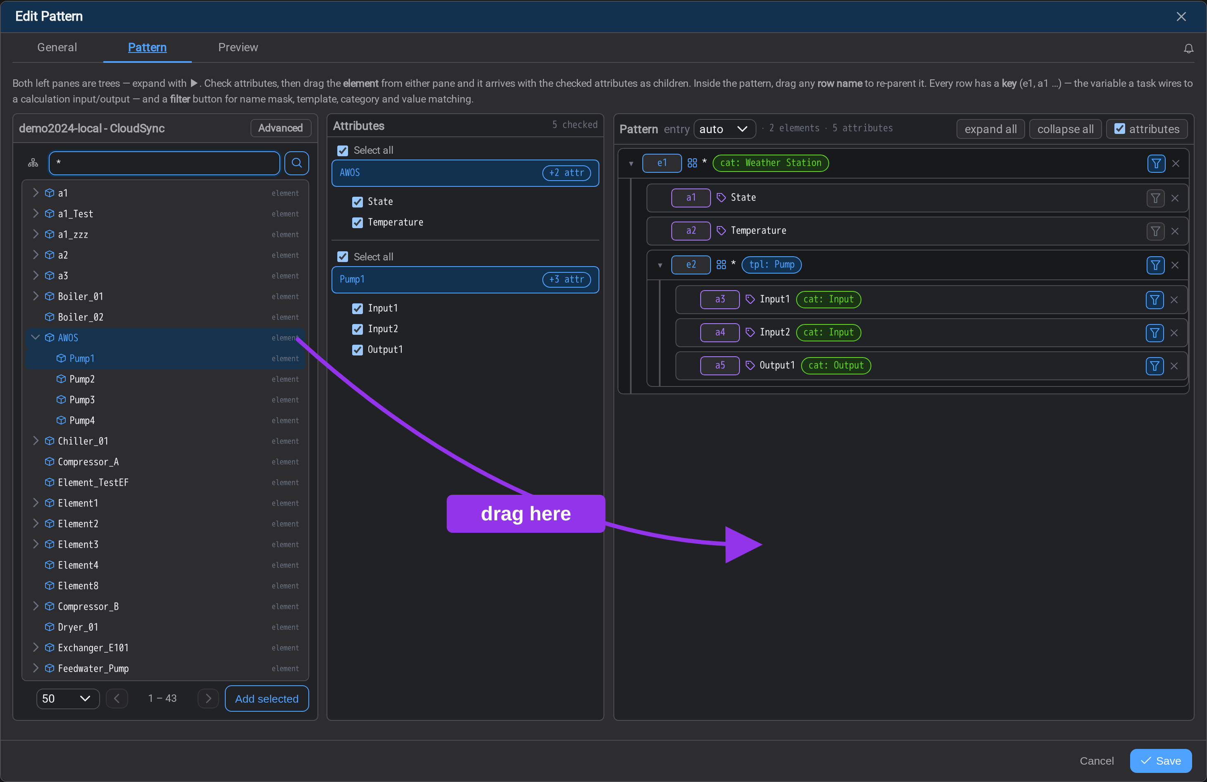
Task: Expand the Chiller_01 tree node
Action: (x=36, y=441)
